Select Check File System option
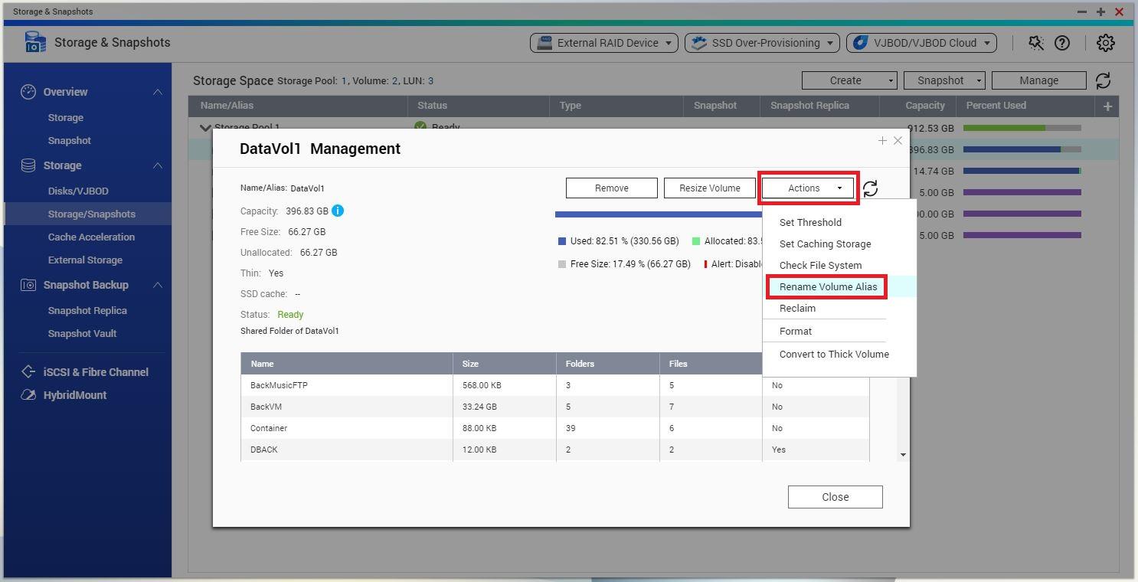Image resolution: width=1138 pixels, height=582 pixels. point(820,266)
